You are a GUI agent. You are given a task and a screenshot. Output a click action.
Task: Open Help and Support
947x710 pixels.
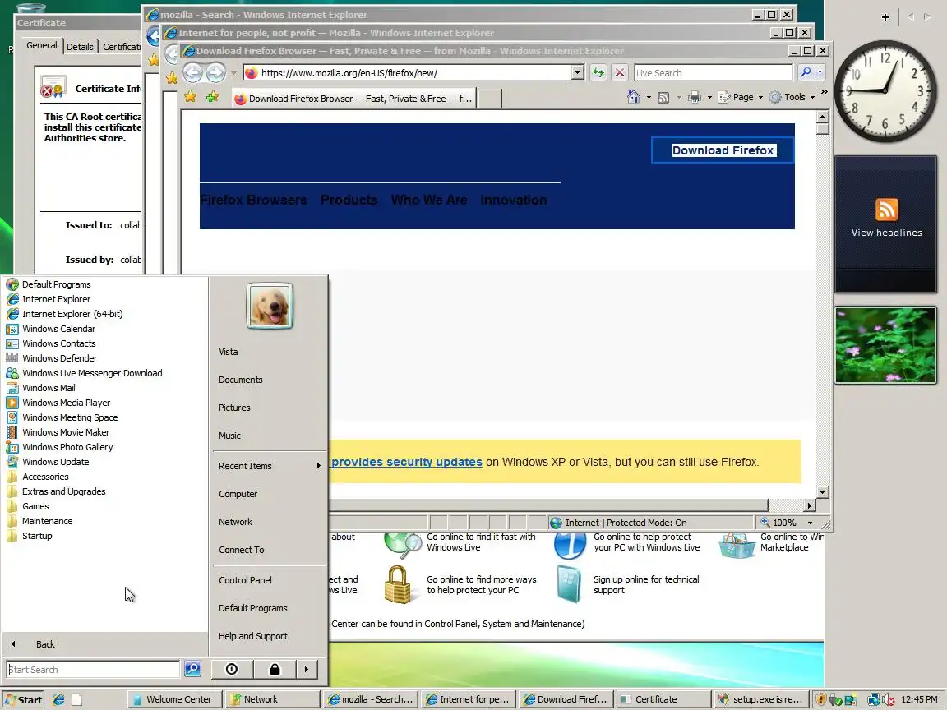tap(253, 636)
